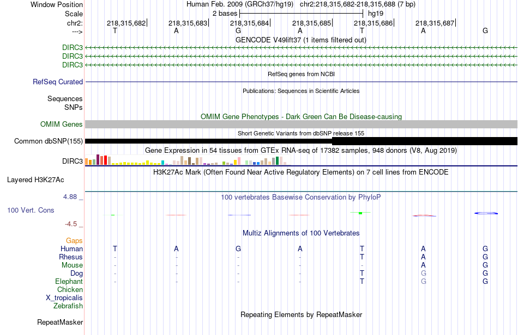Image resolution: width=518 pixels, height=335 pixels.
Task: Click the Zebrafish species label
Action: (68, 306)
